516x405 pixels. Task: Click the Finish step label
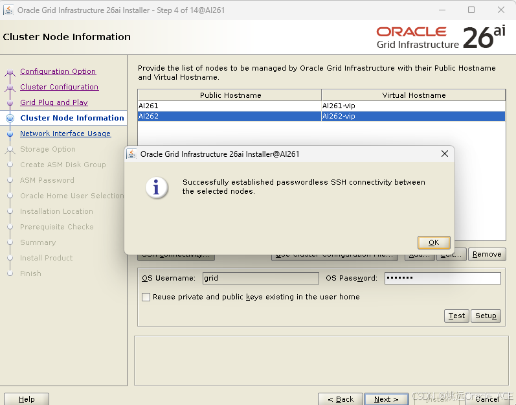click(x=30, y=273)
